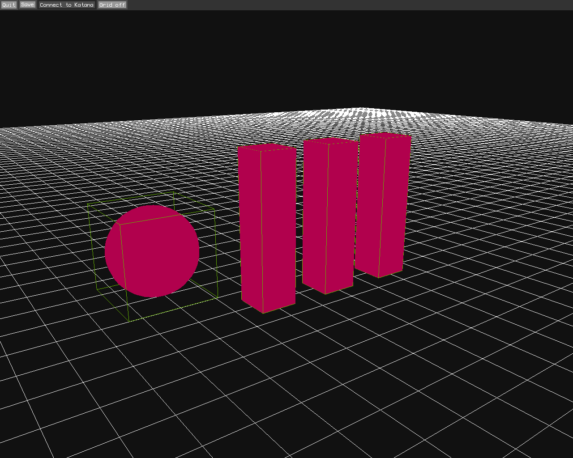Toggle the Grid off button

[x=112, y=5]
